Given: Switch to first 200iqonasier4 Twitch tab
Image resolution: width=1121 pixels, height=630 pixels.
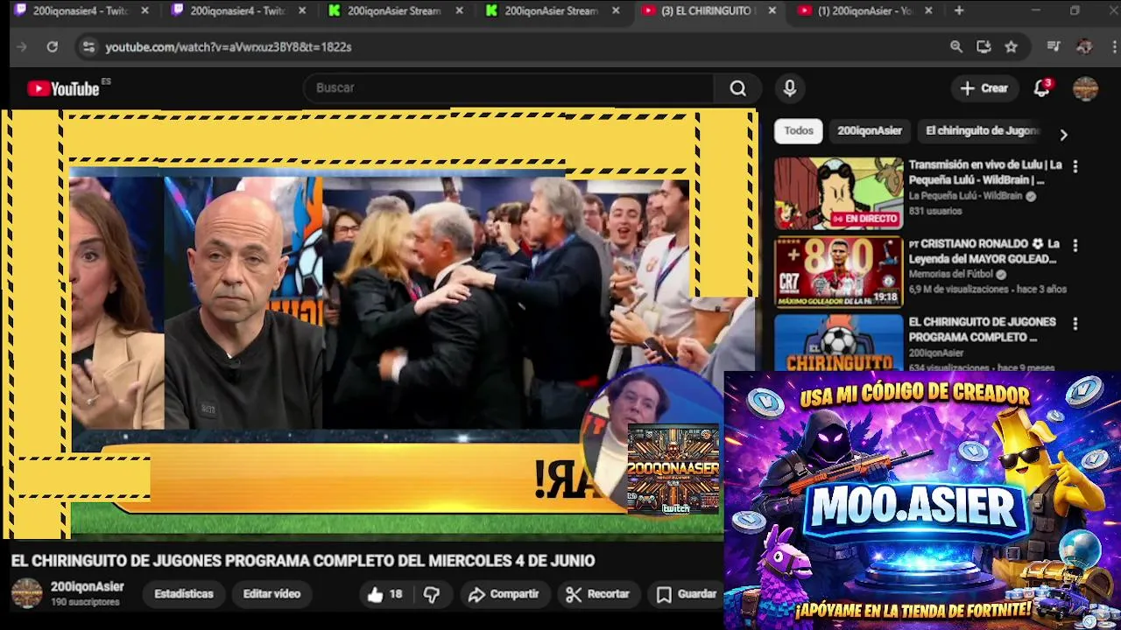Looking at the screenshot, I should (81, 10).
